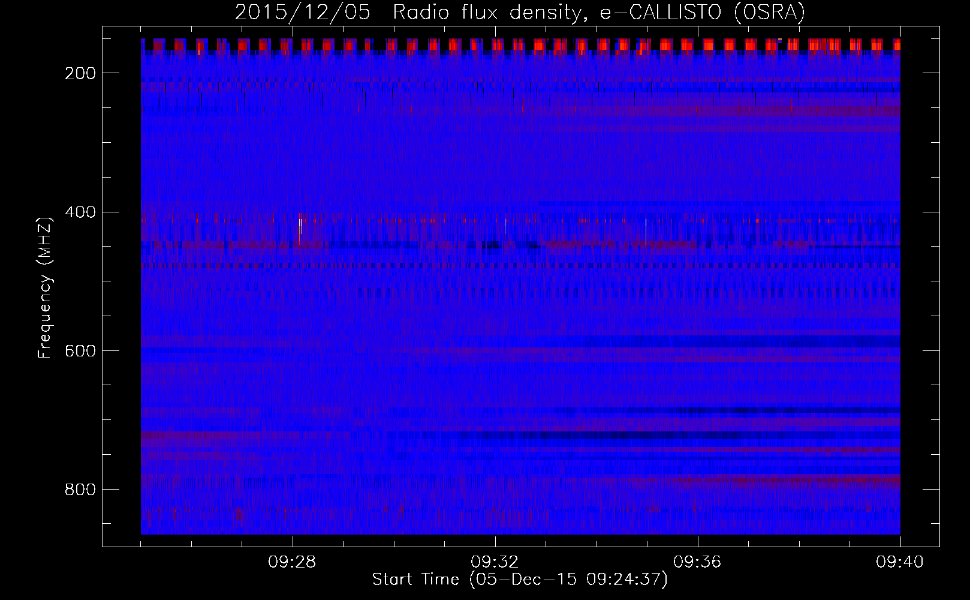The height and width of the screenshot is (600, 970).
Task: Click the 600 frequency tick label
Action: point(80,351)
